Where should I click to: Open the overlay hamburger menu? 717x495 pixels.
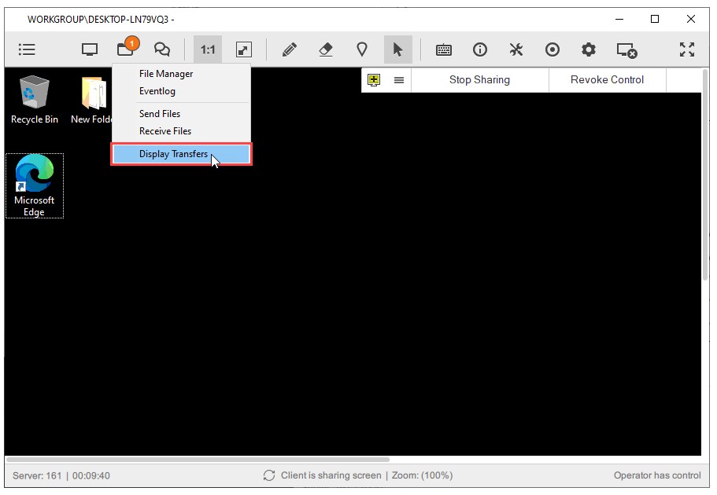point(399,79)
